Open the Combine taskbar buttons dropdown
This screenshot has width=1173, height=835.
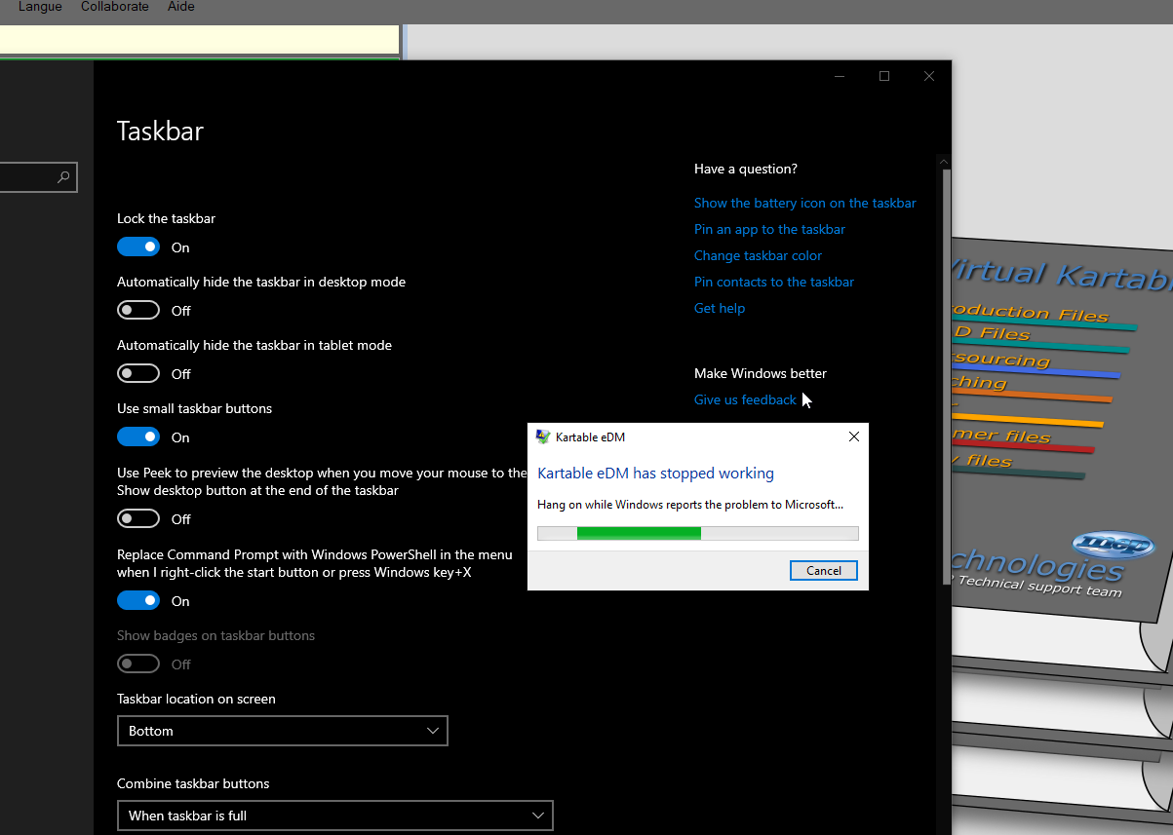(x=335, y=816)
